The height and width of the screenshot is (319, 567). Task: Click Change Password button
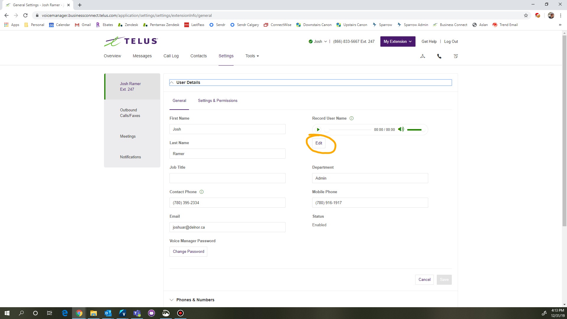[188, 251]
